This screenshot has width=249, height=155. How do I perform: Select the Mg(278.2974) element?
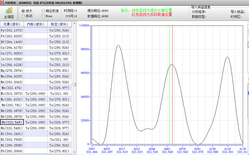(12, 70)
